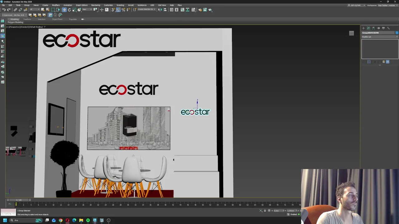Click the time slider 0 / 100 handle

[19, 200]
